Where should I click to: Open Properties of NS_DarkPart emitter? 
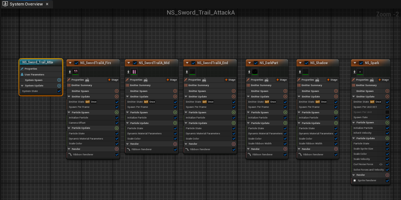[257, 80]
